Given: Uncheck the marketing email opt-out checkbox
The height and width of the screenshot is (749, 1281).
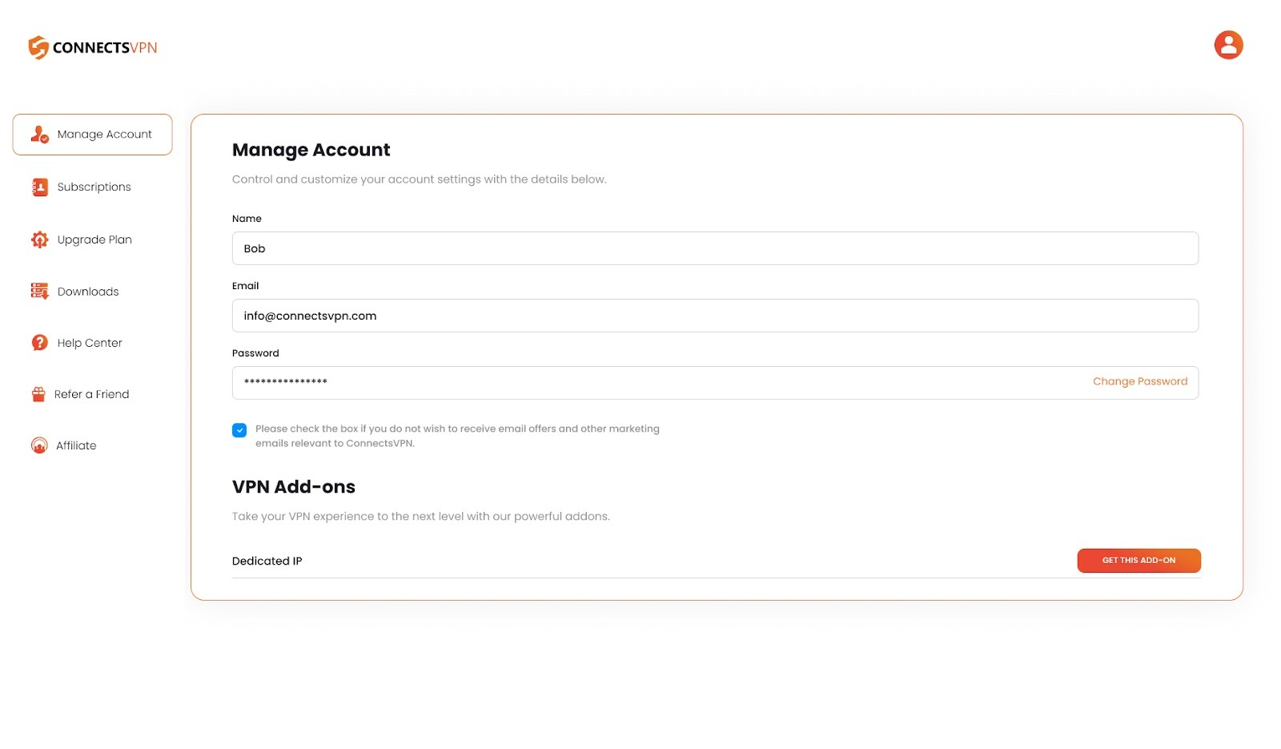Looking at the screenshot, I should coord(239,429).
